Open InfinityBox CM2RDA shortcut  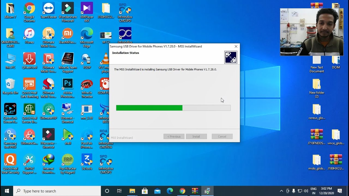click(106, 139)
